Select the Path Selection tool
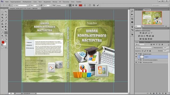The image size is (170, 95). pos(2,36)
